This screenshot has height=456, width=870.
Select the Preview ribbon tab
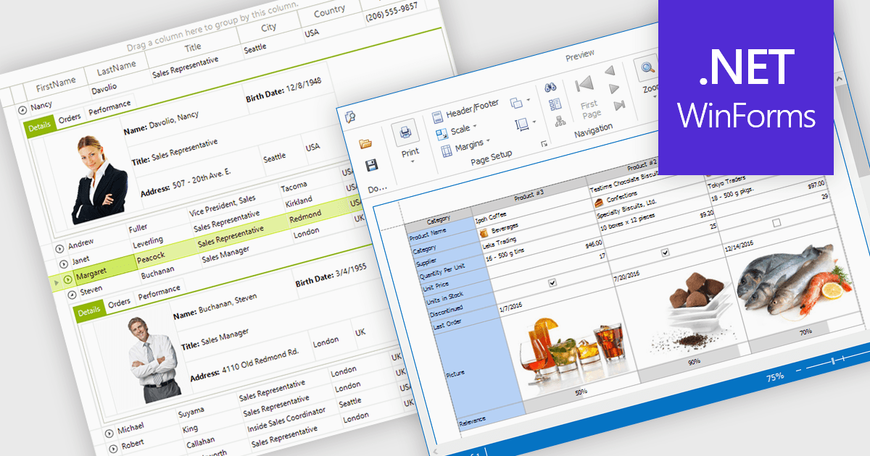[579, 54]
